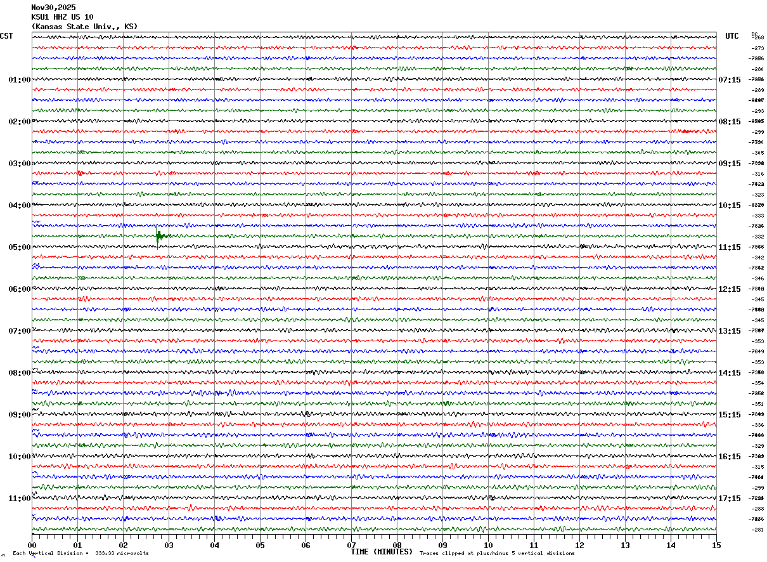Select minute 08 tick on the bottom axis
The height and width of the screenshot is (562, 767).
click(397, 545)
